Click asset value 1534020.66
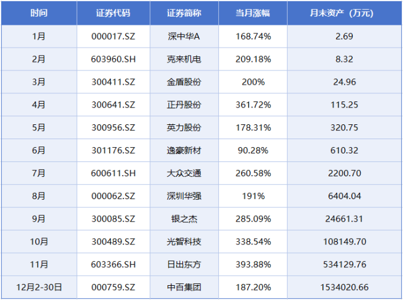Screen dimensions: 403x300 (x=344, y=288)
